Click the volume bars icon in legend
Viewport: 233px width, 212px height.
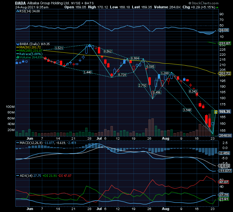click(x=18, y=57)
